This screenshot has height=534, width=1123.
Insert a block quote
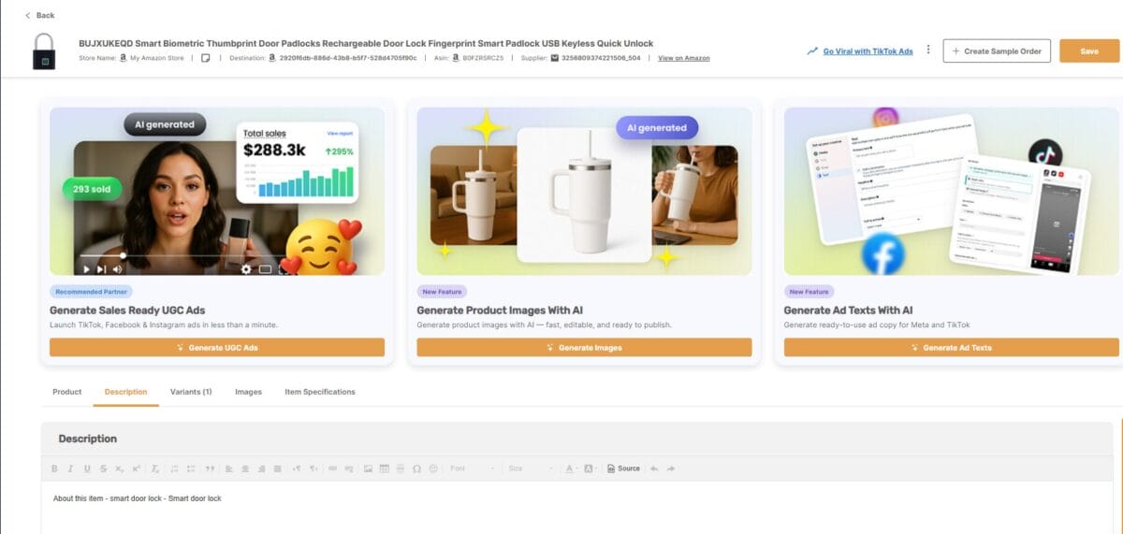210,469
